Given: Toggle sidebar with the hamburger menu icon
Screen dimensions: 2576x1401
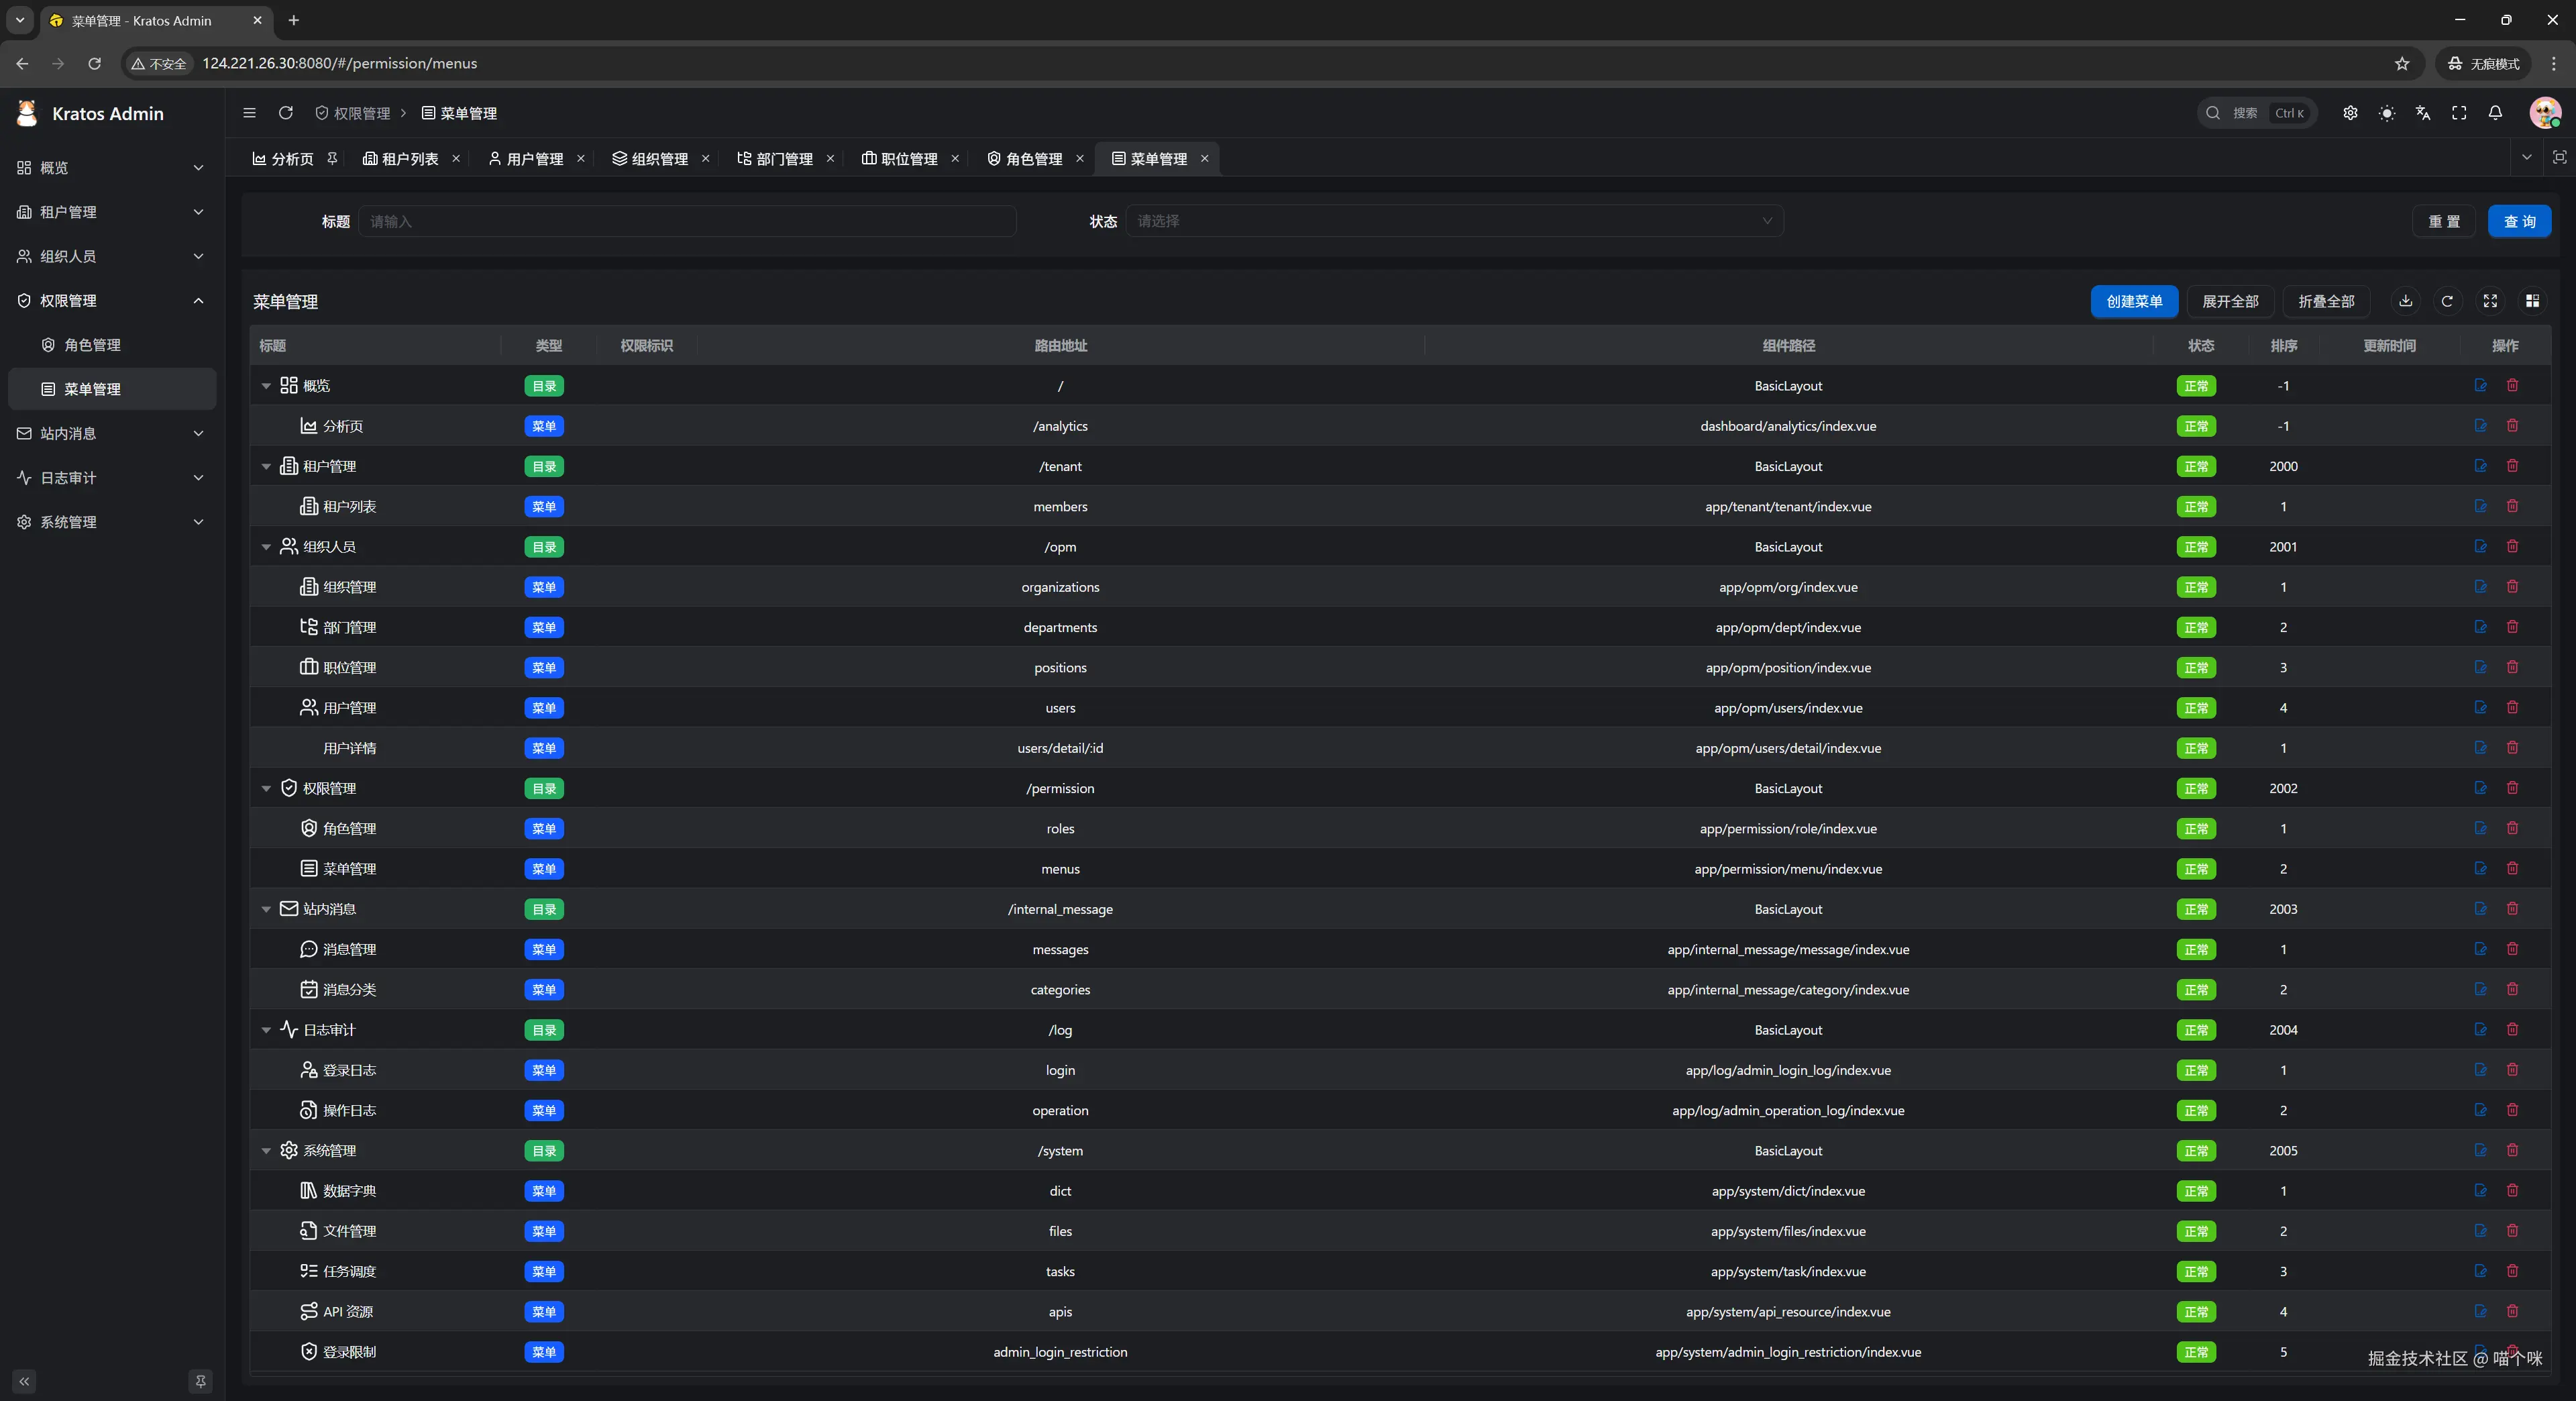Looking at the screenshot, I should (249, 113).
